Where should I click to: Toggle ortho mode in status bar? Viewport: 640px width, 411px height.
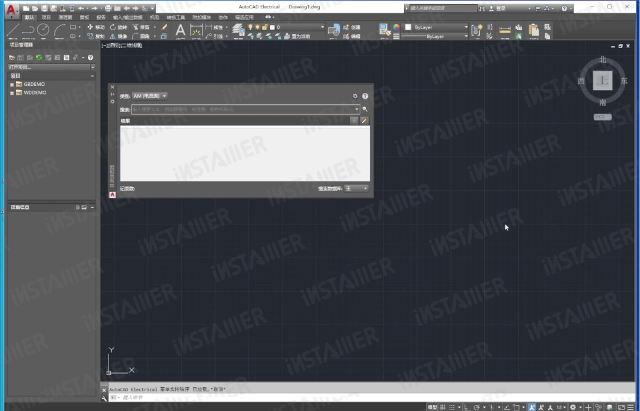468,407
